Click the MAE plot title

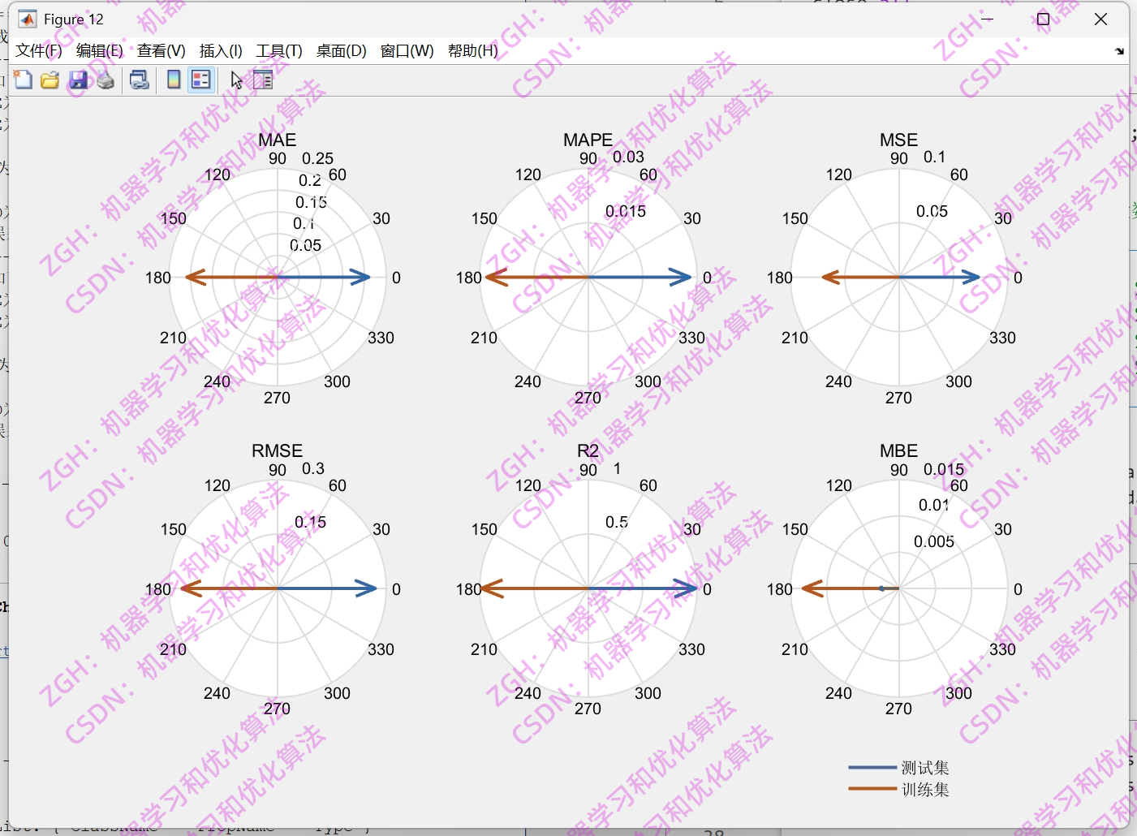(x=278, y=140)
